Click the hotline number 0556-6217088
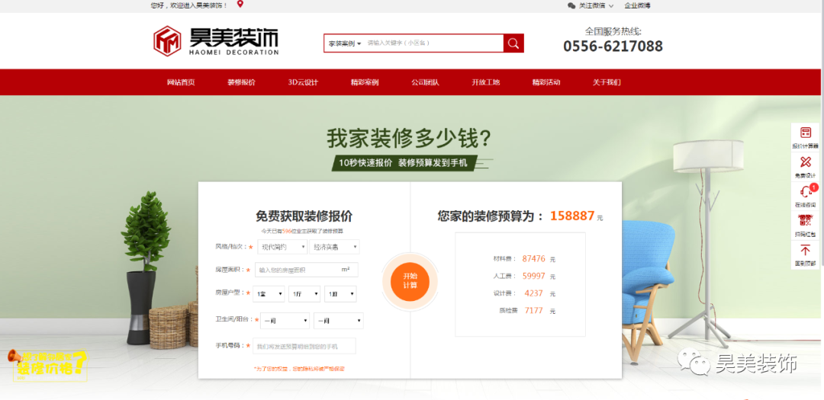Screen dimensions: 824x400 [x=613, y=46]
